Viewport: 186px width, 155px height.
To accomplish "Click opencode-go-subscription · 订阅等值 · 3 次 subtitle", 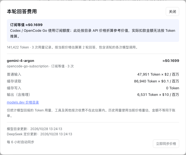I will [40, 66].
